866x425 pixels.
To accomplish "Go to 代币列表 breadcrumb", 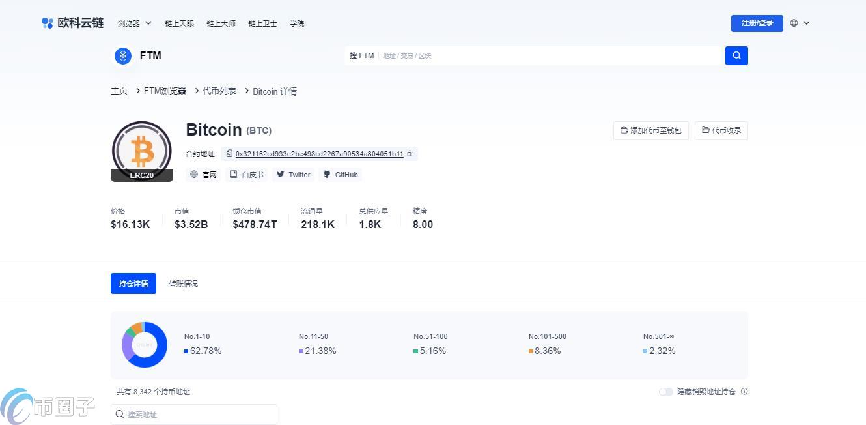I will pos(219,91).
